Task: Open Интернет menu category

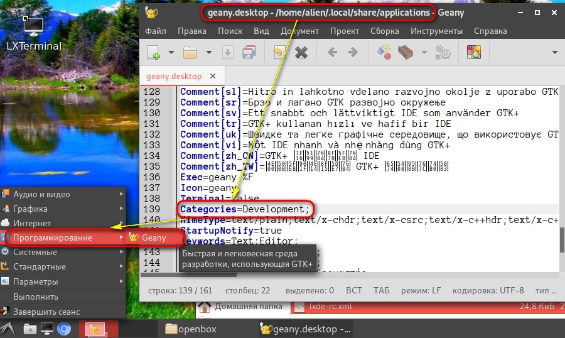Action: [x=63, y=223]
